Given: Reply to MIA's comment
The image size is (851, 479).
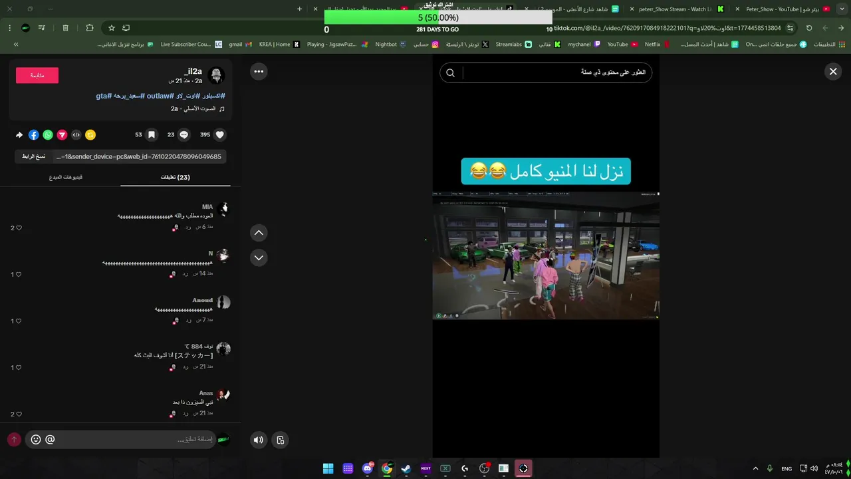Looking at the screenshot, I should 188,227.
